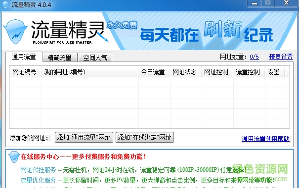This screenshot has width=299, height=188.
Task: Click the 我的网址(编号) column header
Action: pos(89,72)
